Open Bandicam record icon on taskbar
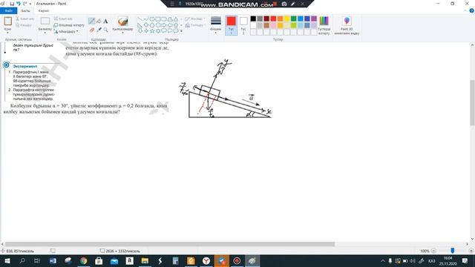The image size is (475, 267). click(x=237, y=260)
